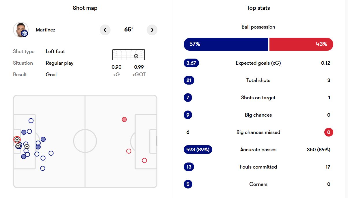The height and width of the screenshot is (198, 348).
Task: Click the Martinez player name
Action: pyautogui.click(x=46, y=30)
